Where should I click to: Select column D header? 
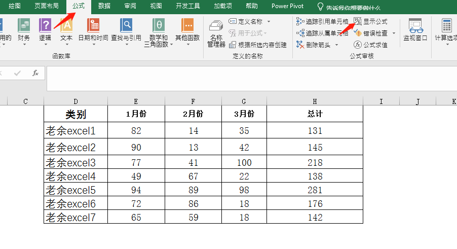click(x=76, y=101)
